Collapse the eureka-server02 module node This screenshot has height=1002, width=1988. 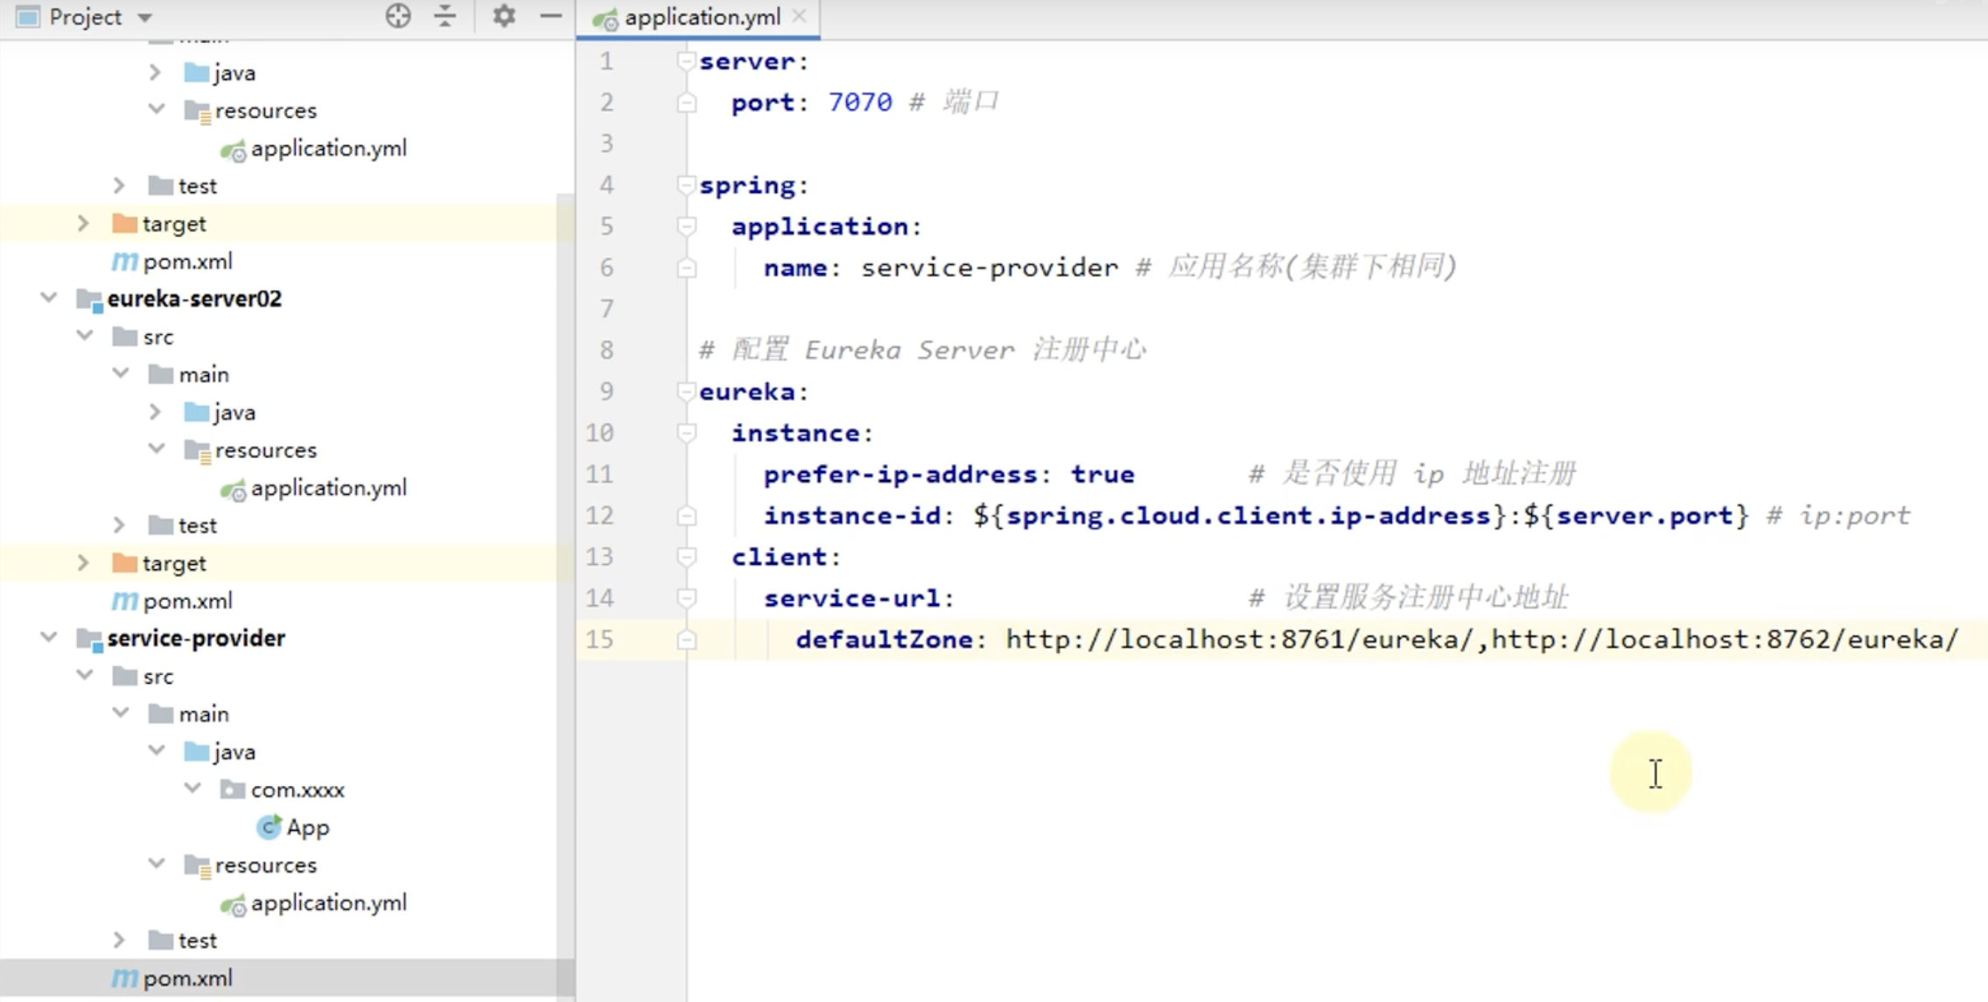pos(49,298)
